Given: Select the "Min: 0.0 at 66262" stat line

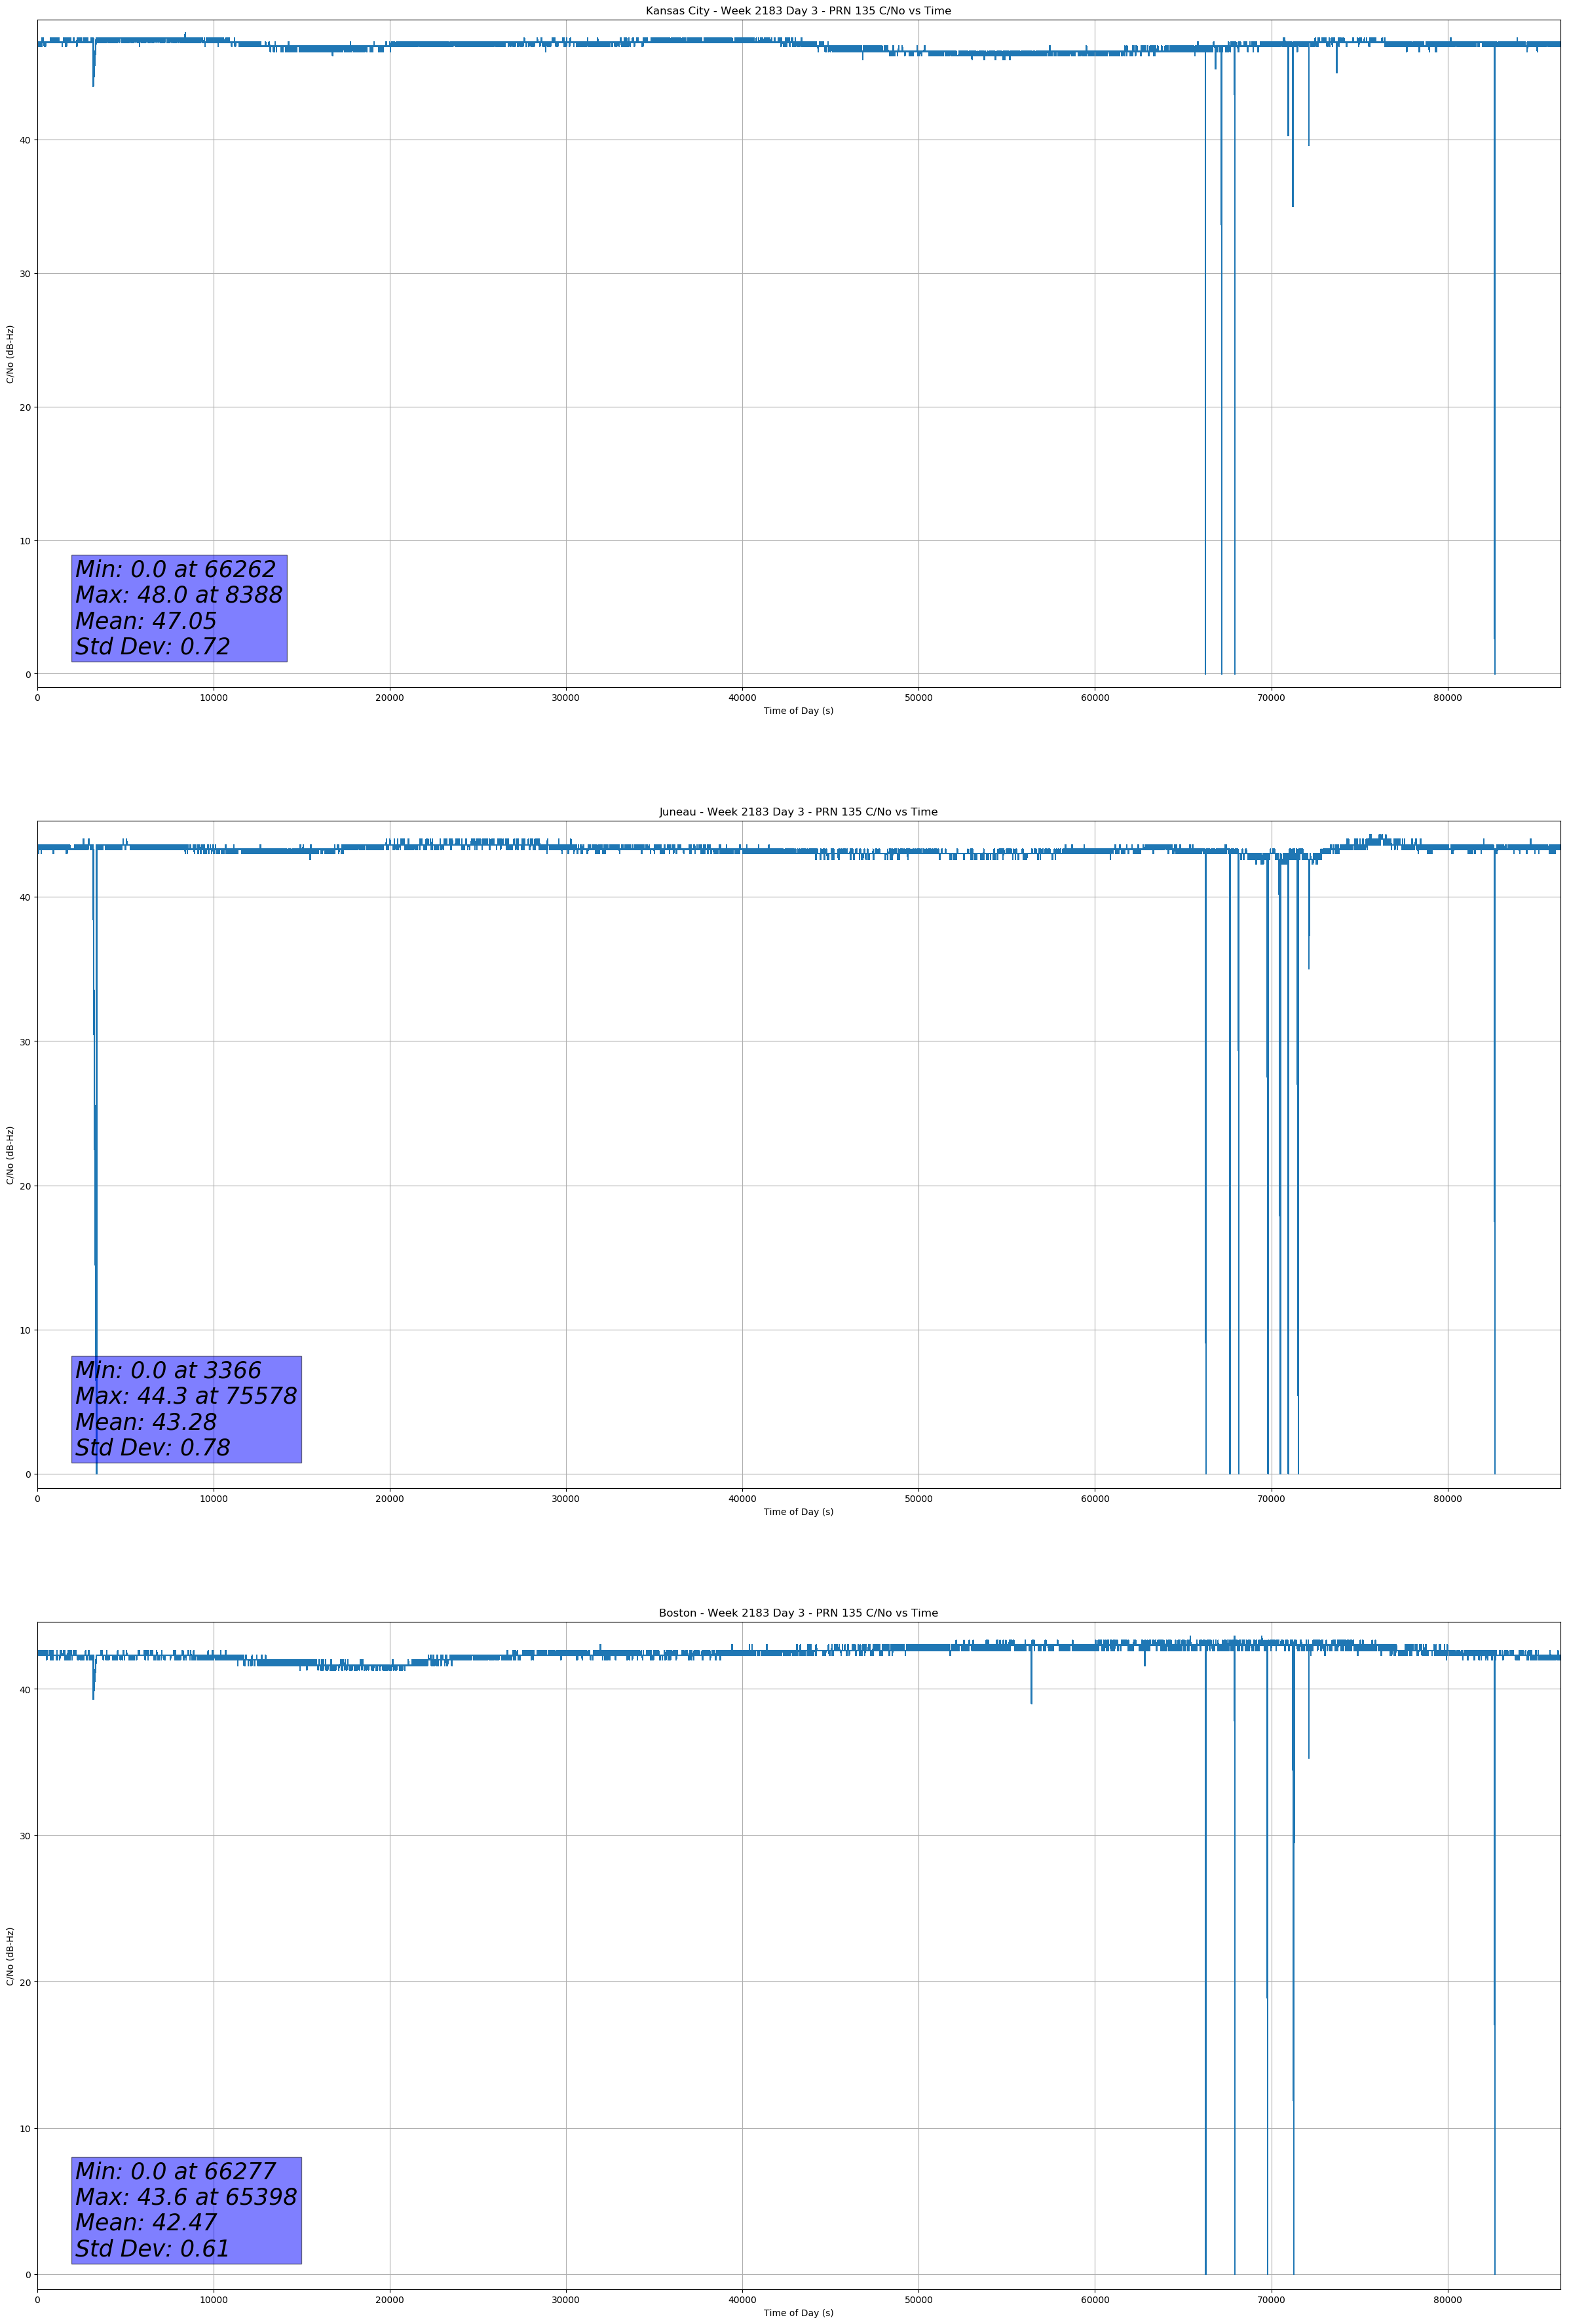Looking at the screenshot, I should 175,569.
